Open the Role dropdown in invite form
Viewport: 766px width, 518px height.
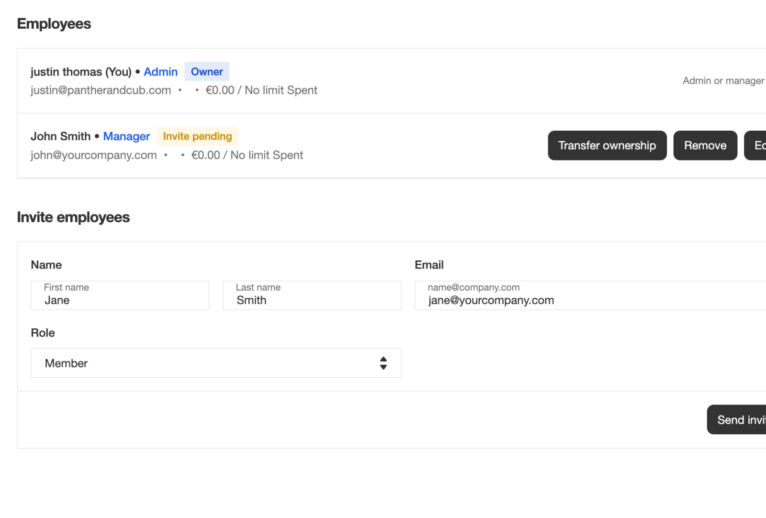215,363
